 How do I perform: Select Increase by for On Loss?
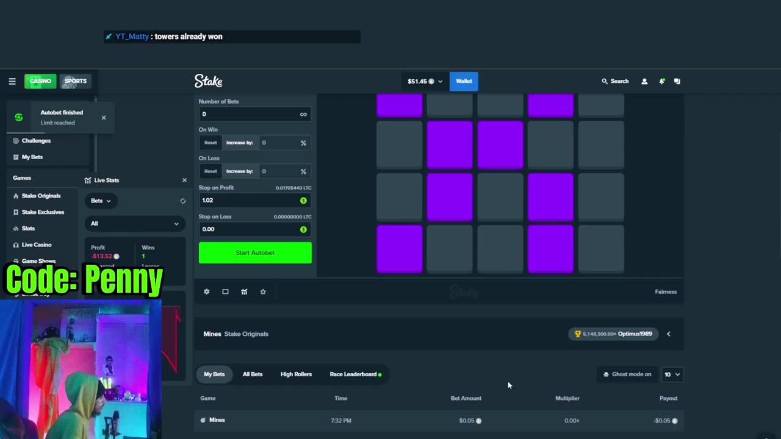(240, 171)
